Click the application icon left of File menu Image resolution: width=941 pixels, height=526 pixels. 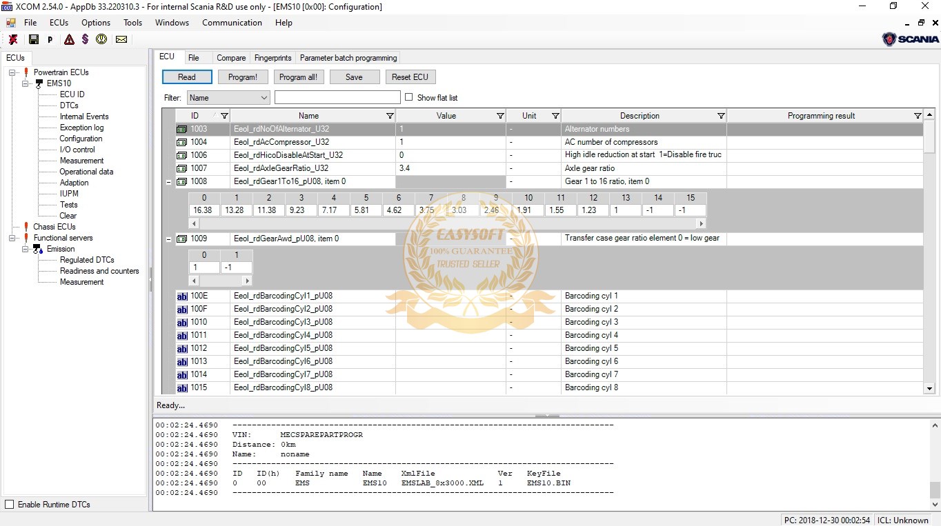point(10,23)
